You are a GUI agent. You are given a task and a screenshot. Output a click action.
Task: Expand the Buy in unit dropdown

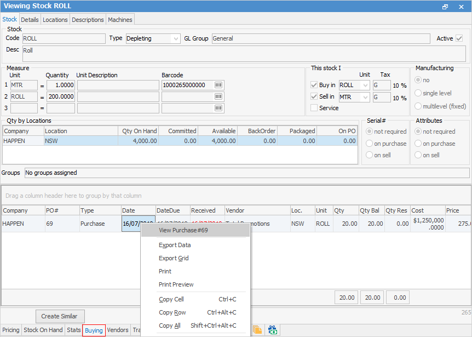pyautogui.click(x=365, y=85)
